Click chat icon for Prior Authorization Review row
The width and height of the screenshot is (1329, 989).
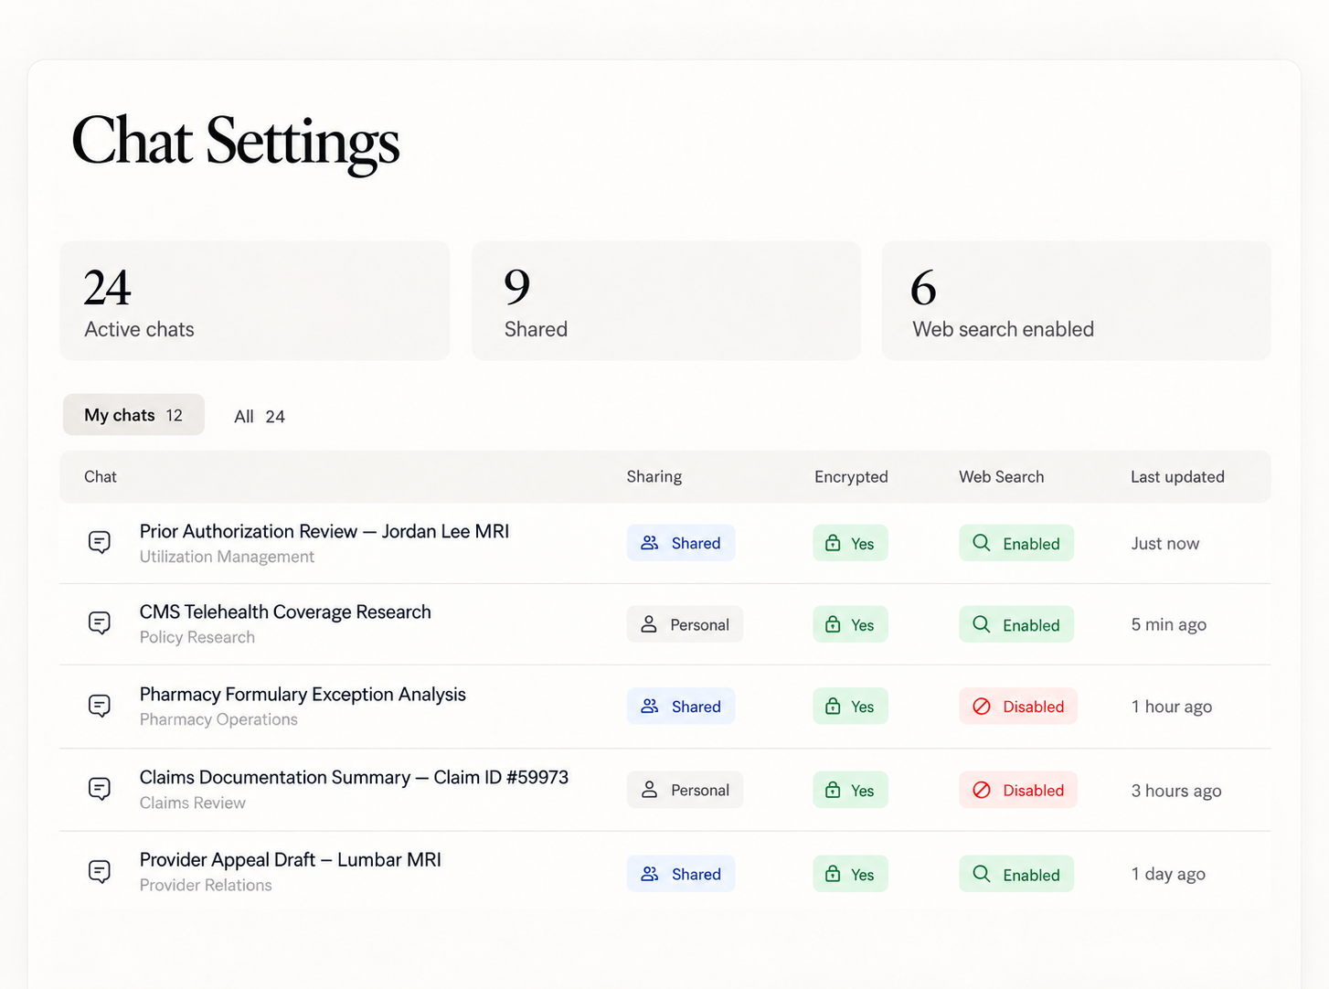(100, 542)
